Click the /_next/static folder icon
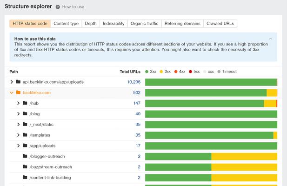The width and height of the screenshot is (287, 186). point(25,124)
